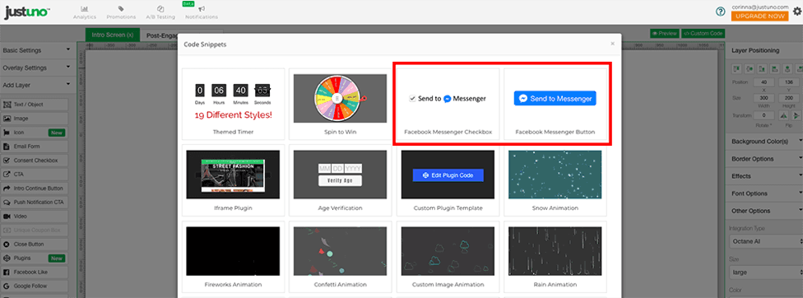Select Facebook Messenger Button snippet

pos(555,105)
